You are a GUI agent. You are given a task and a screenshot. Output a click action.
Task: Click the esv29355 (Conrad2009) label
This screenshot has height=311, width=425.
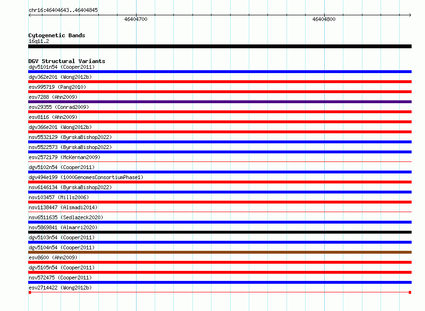(x=59, y=107)
